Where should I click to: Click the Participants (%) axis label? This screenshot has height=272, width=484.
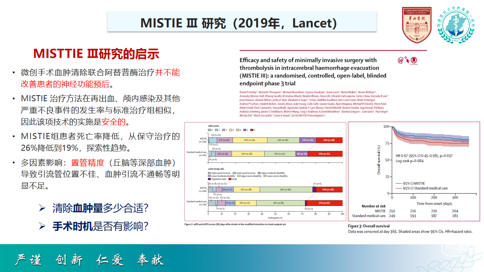(x=275, y=218)
